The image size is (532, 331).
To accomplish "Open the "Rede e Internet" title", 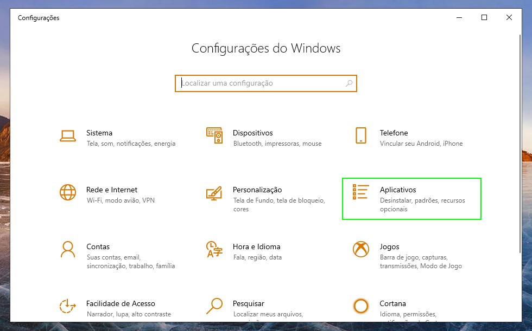I will [112, 190].
